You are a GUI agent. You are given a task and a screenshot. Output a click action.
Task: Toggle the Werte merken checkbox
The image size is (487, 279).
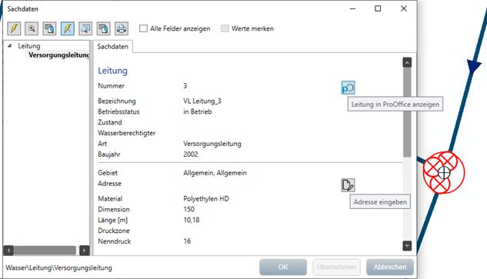click(x=225, y=28)
